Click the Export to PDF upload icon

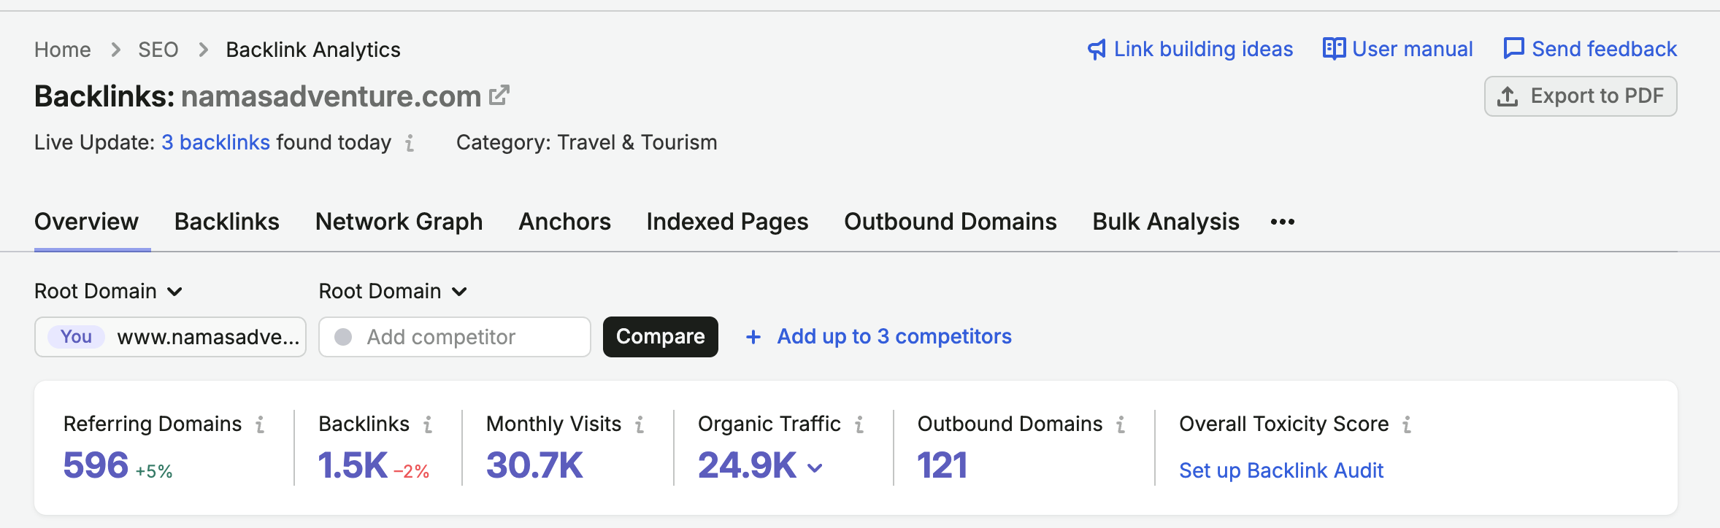coord(1508,96)
